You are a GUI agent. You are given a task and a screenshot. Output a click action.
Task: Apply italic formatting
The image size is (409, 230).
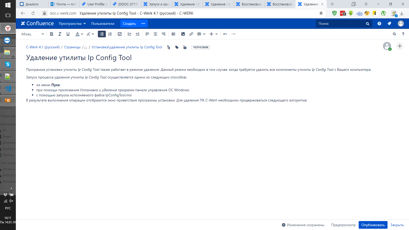(60, 34)
